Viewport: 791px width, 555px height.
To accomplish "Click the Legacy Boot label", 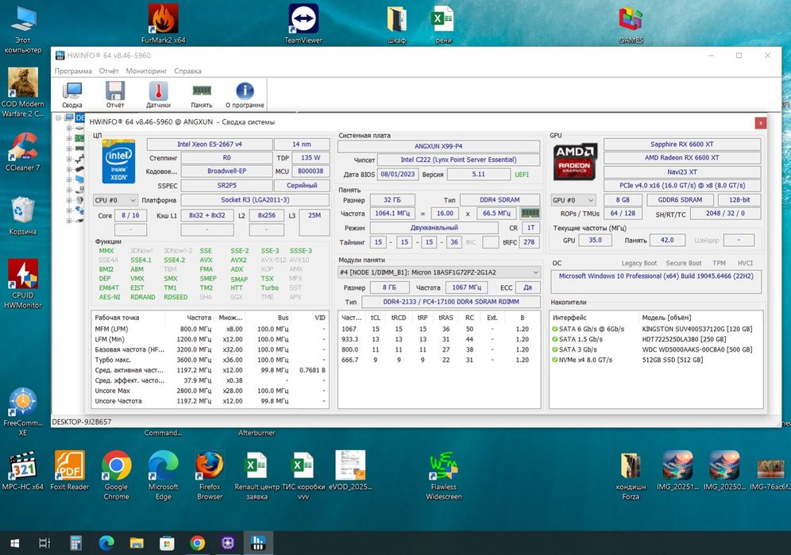I will point(639,264).
